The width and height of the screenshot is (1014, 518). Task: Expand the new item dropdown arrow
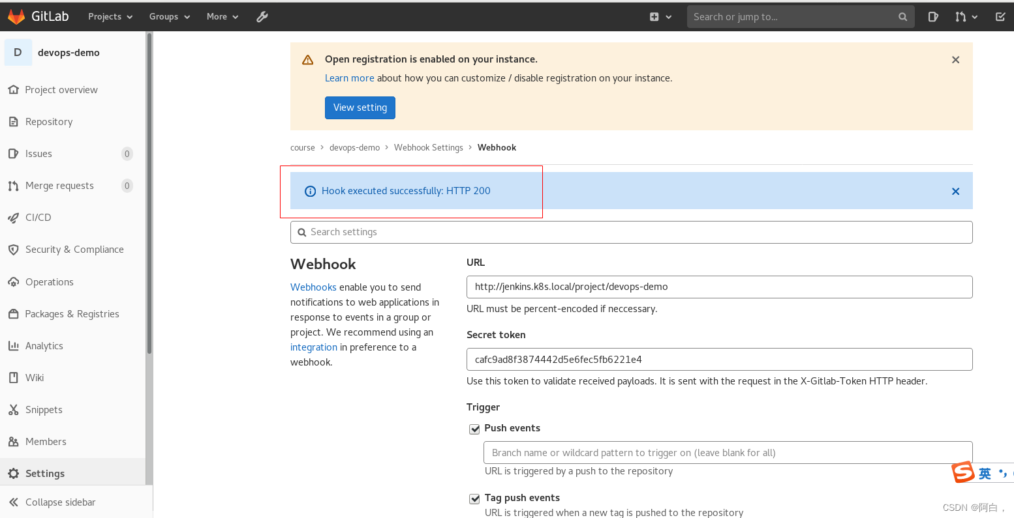tap(669, 17)
